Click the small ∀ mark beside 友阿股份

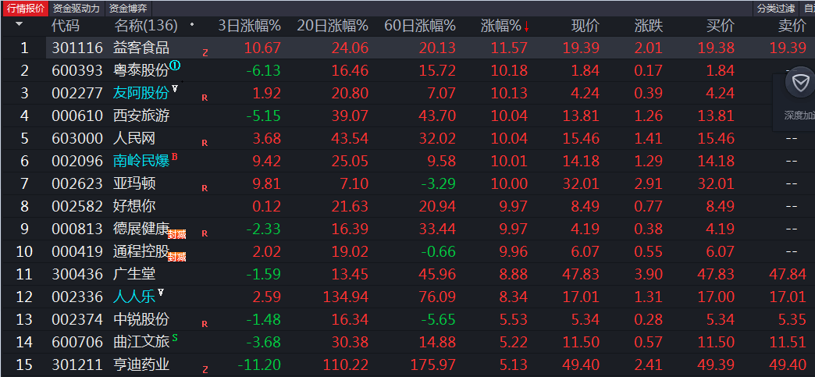[x=175, y=88]
